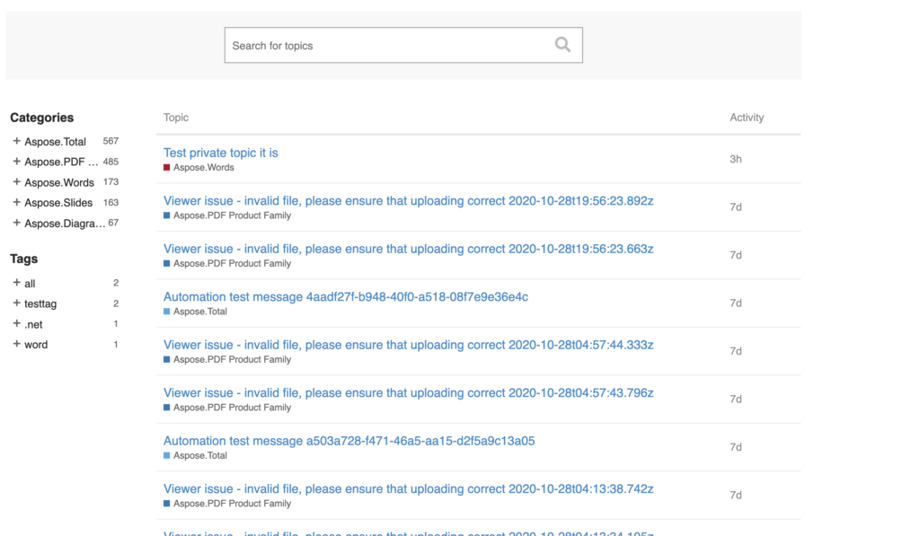Filter by the .net tag label
The image size is (920, 536).
[33, 324]
